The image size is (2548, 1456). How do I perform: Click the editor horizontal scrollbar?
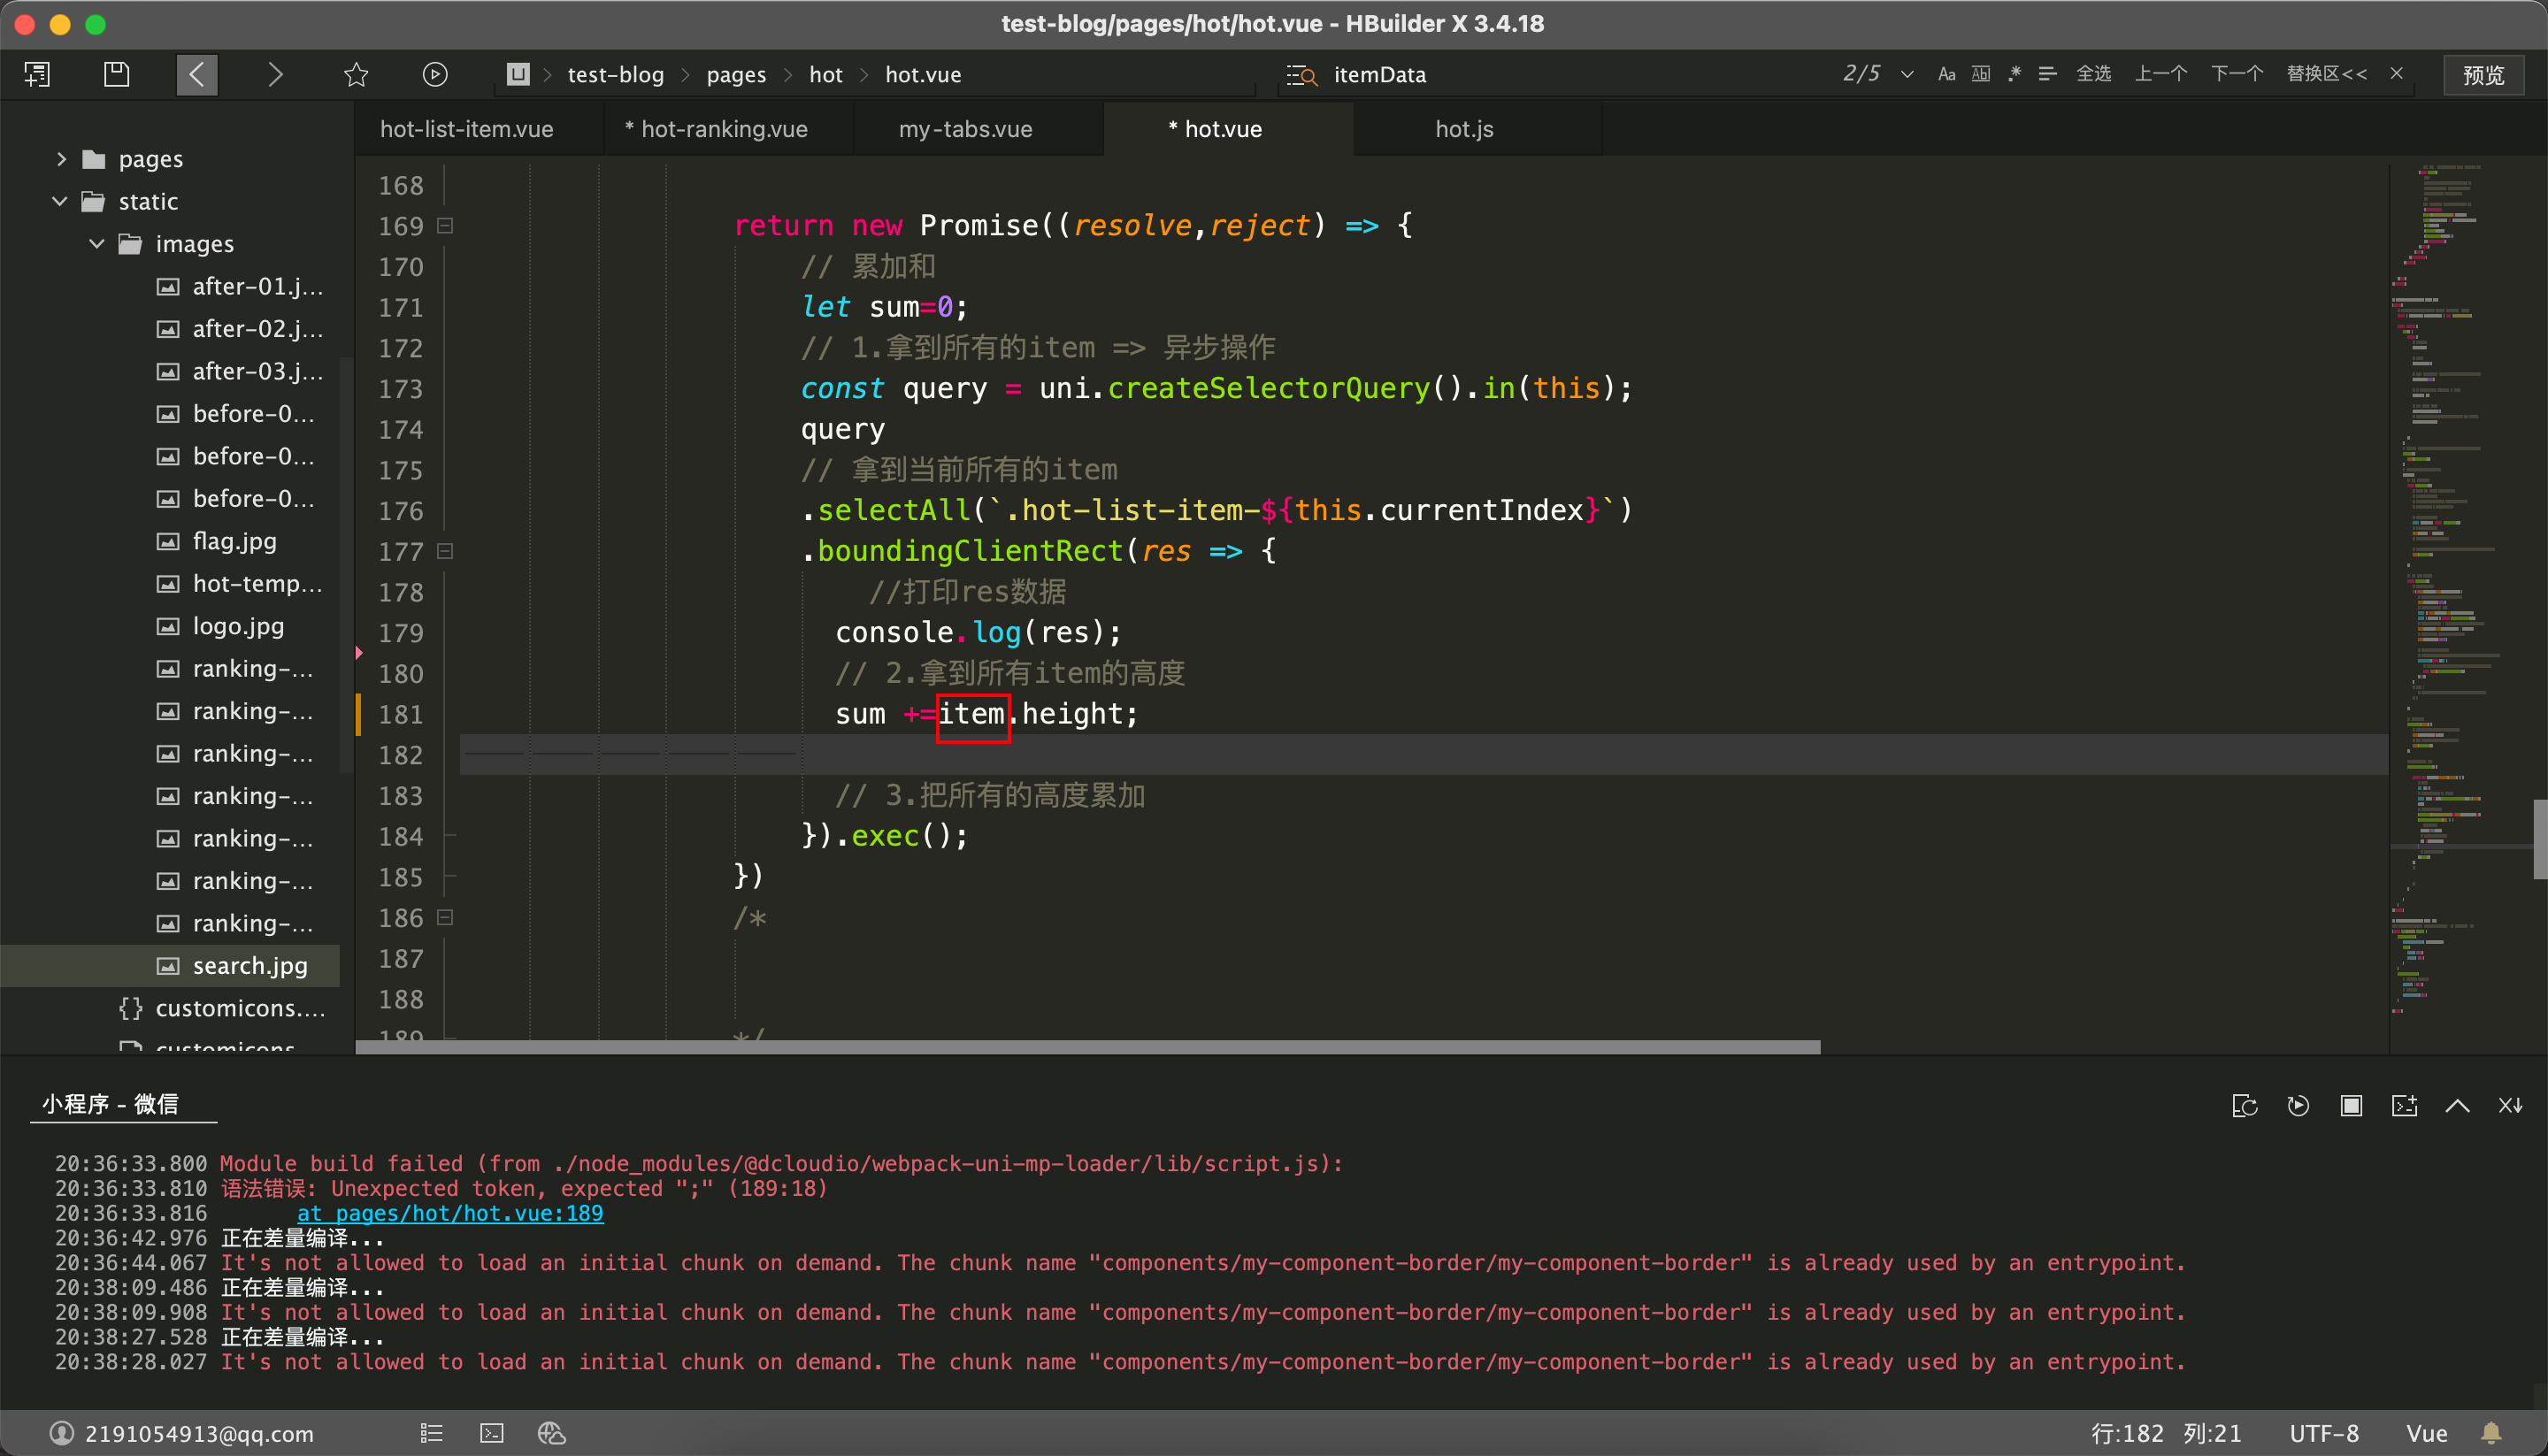(x=1088, y=1047)
